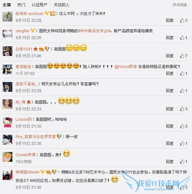Like Roy_就算与全世界背离's comment
This screenshot has height=194, width=192.
click(184, 144)
